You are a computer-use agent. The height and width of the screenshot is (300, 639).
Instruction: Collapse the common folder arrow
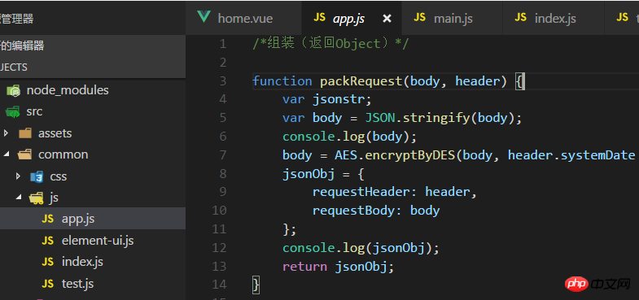click(7, 154)
